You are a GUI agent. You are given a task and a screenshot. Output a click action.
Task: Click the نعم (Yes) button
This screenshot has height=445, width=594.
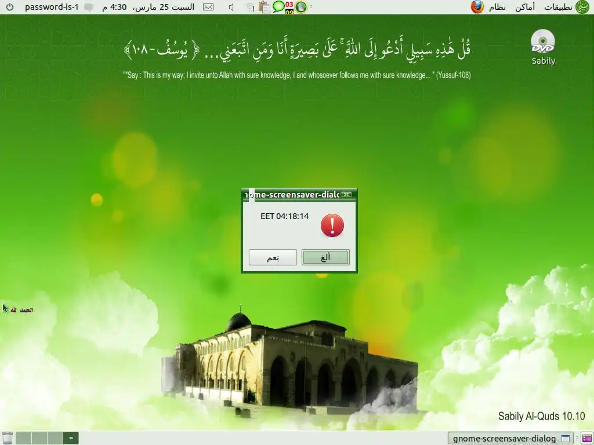point(273,257)
